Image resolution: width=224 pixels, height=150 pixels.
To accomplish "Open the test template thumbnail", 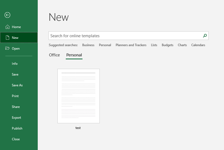I will [x=78, y=96].
